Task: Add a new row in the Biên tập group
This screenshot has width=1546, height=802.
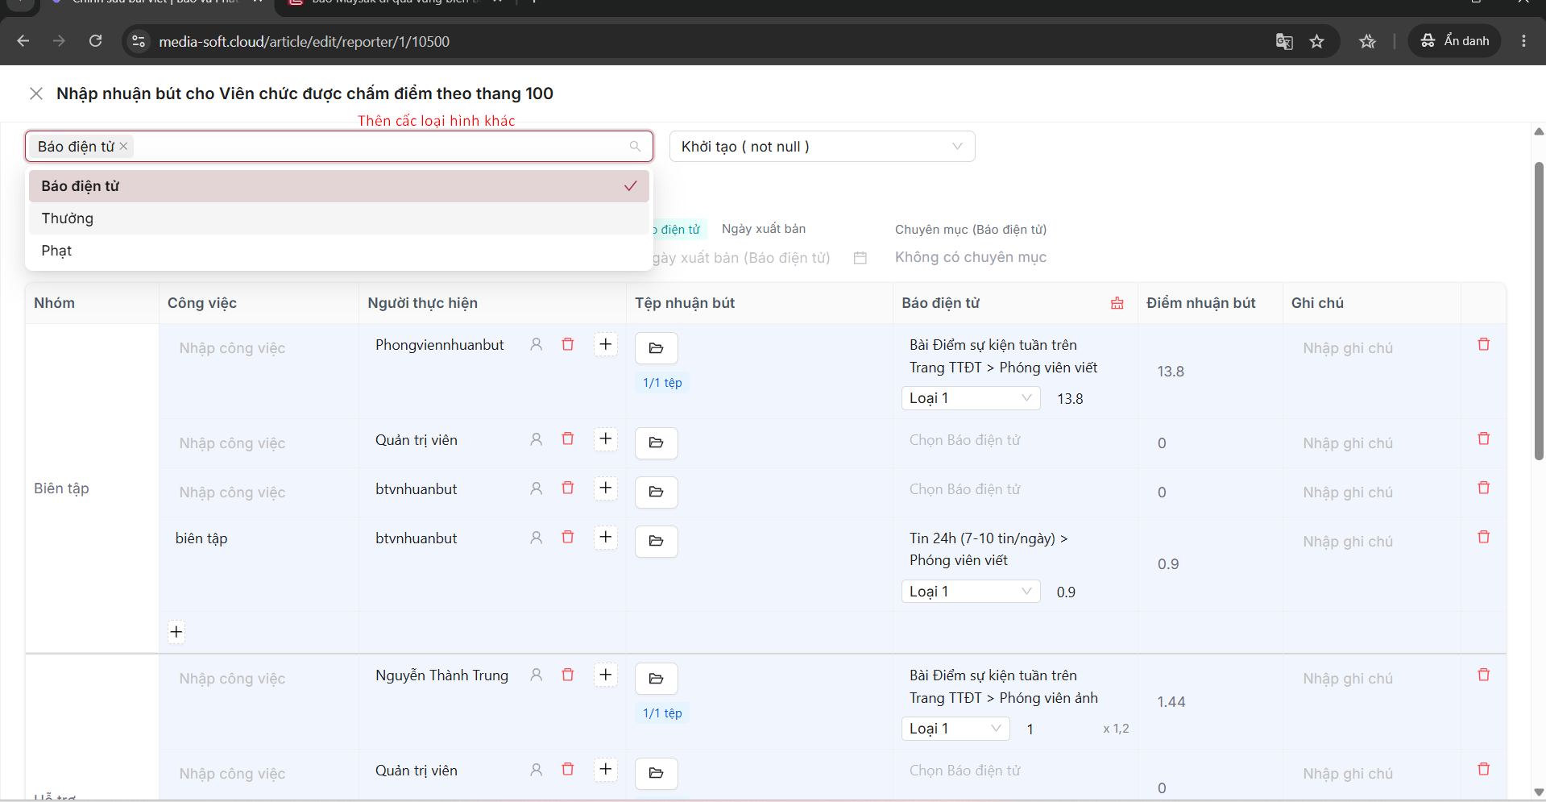Action: tap(176, 632)
